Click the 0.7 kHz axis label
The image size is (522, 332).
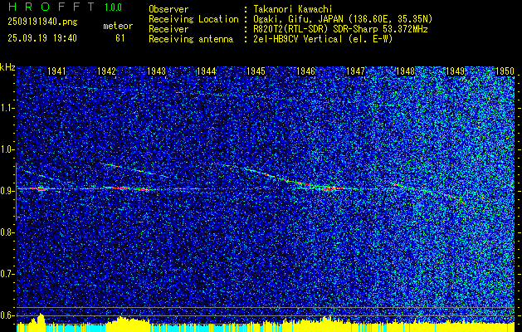7,274
